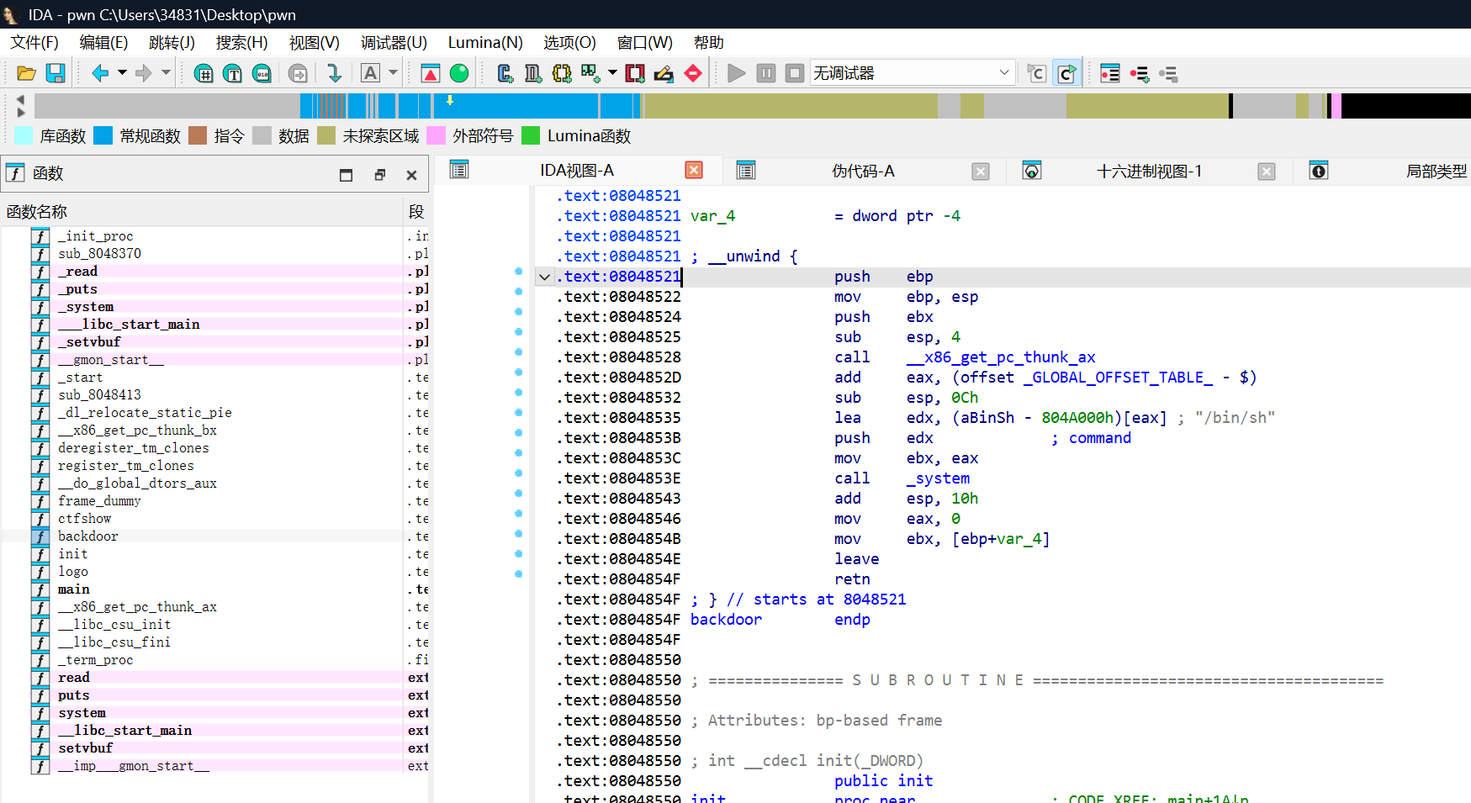This screenshot has width=1471, height=803.
Task: Terminate the process with the stop button
Action: tap(795, 73)
